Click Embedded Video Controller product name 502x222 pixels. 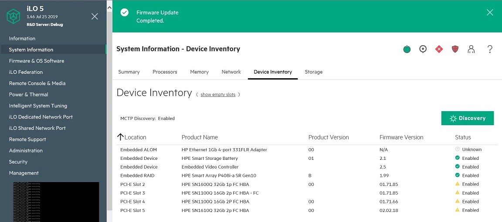click(210, 167)
